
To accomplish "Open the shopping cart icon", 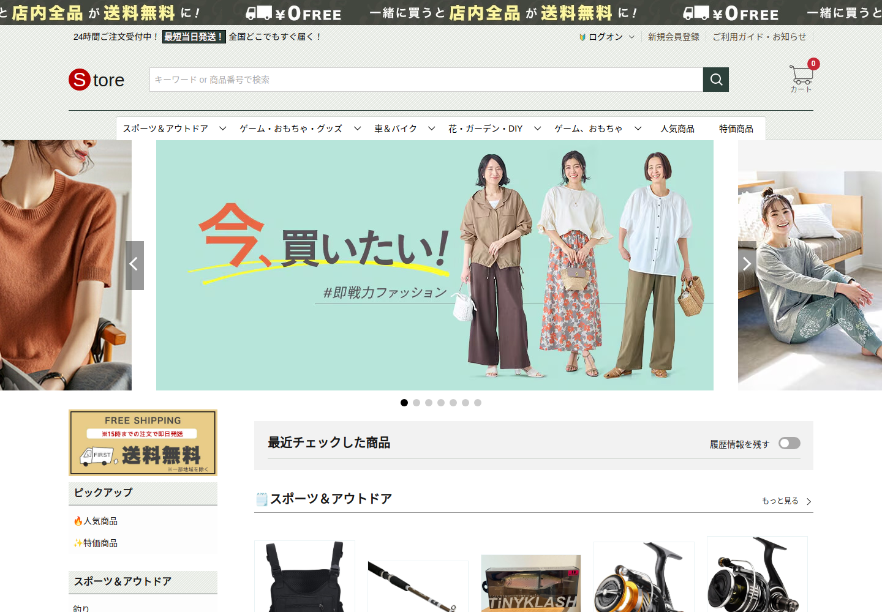I will [801, 75].
